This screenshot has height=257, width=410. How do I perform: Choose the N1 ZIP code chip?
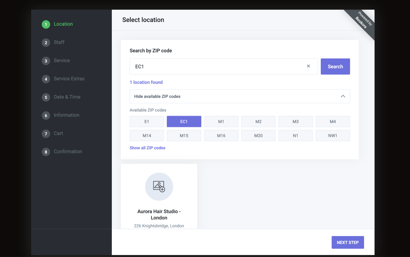tap(295, 136)
